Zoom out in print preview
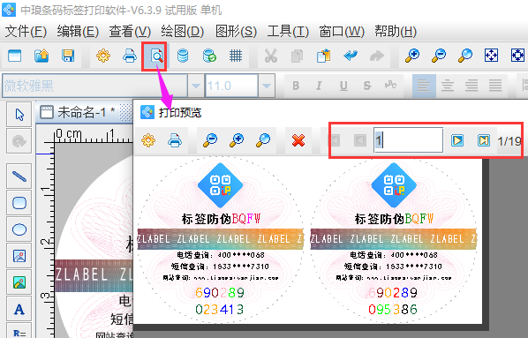528x338 pixels. (x=210, y=140)
